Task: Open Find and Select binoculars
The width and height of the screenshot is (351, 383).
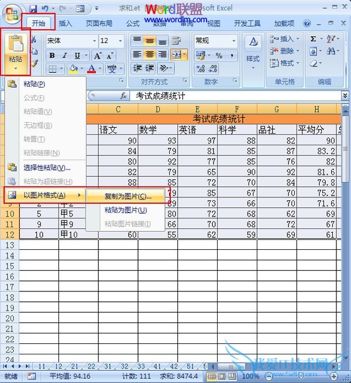Action: click(x=331, y=51)
